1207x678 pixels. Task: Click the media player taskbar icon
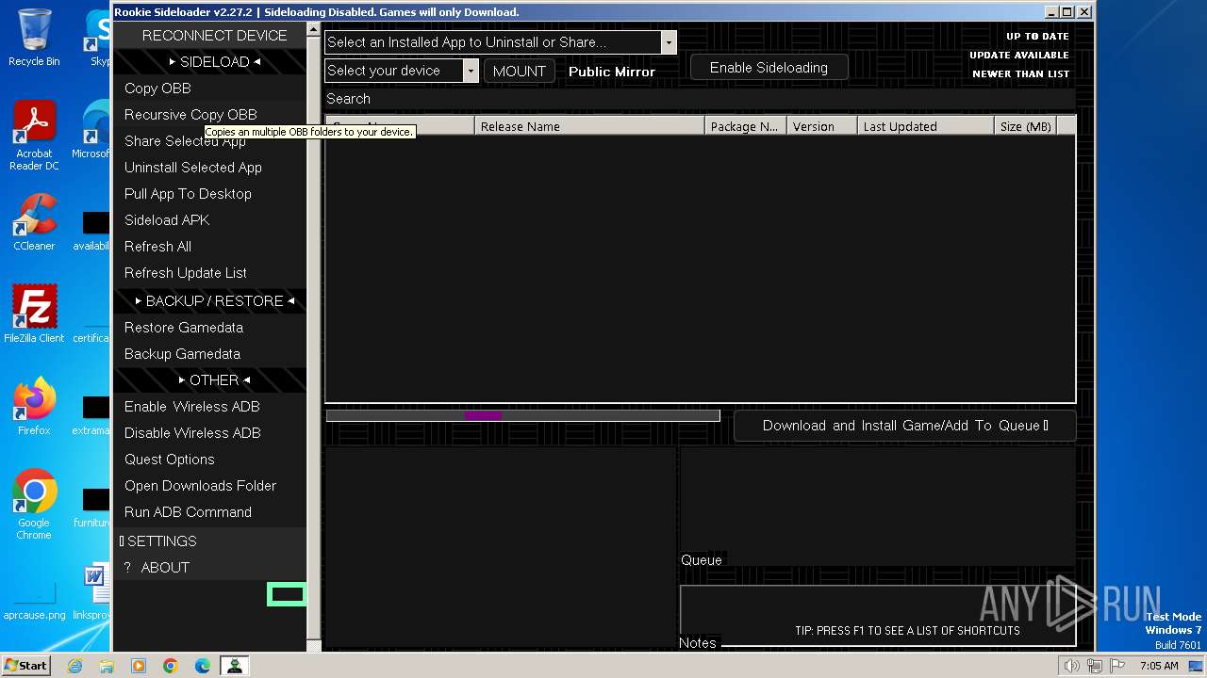[x=139, y=666]
